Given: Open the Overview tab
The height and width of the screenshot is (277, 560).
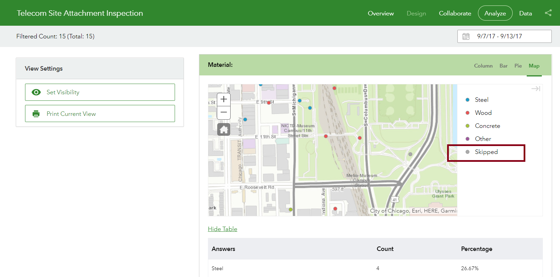Looking at the screenshot, I should [x=381, y=13].
